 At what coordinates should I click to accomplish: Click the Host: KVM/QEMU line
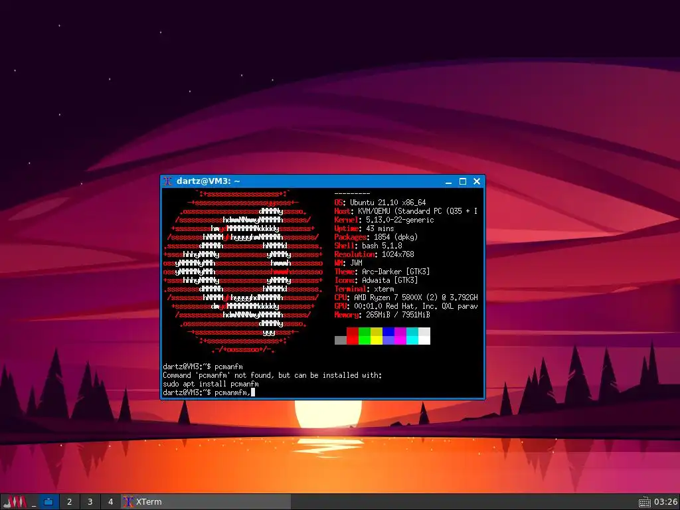(x=406, y=211)
